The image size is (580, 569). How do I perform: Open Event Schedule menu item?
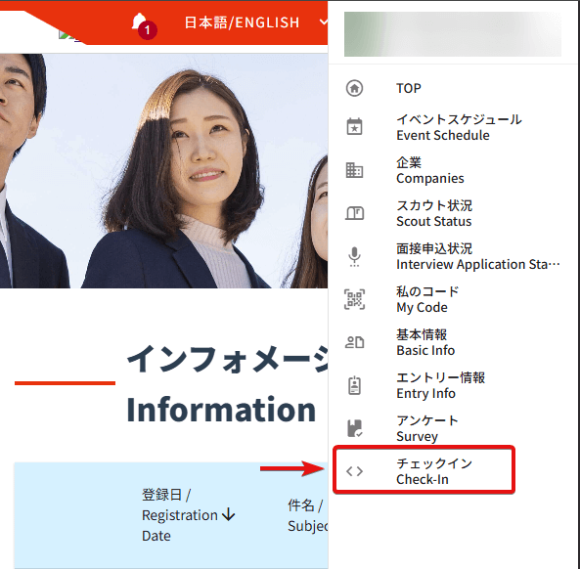tap(459, 127)
